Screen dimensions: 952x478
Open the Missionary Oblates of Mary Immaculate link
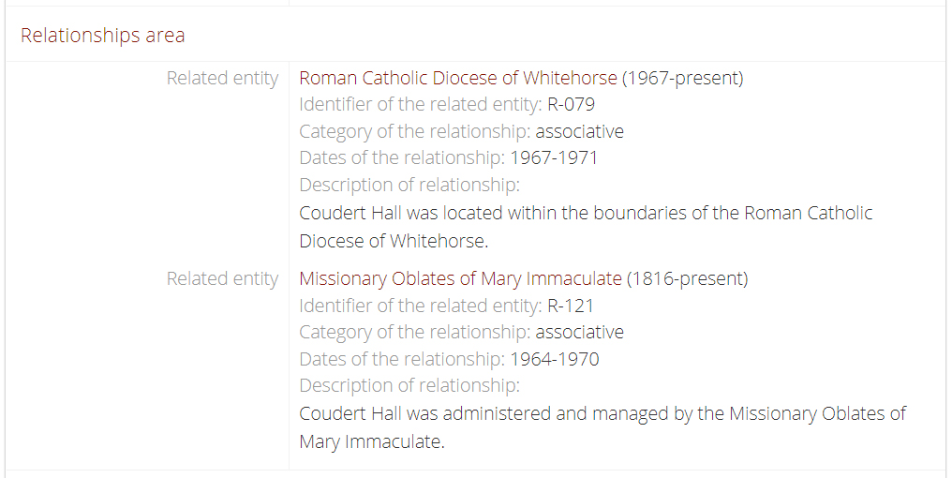point(460,278)
